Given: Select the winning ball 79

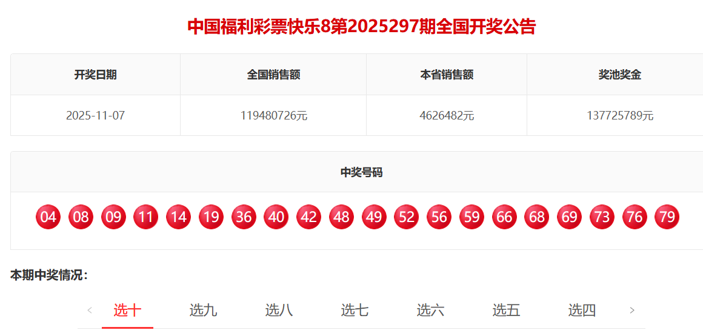Looking at the screenshot, I should [667, 217].
